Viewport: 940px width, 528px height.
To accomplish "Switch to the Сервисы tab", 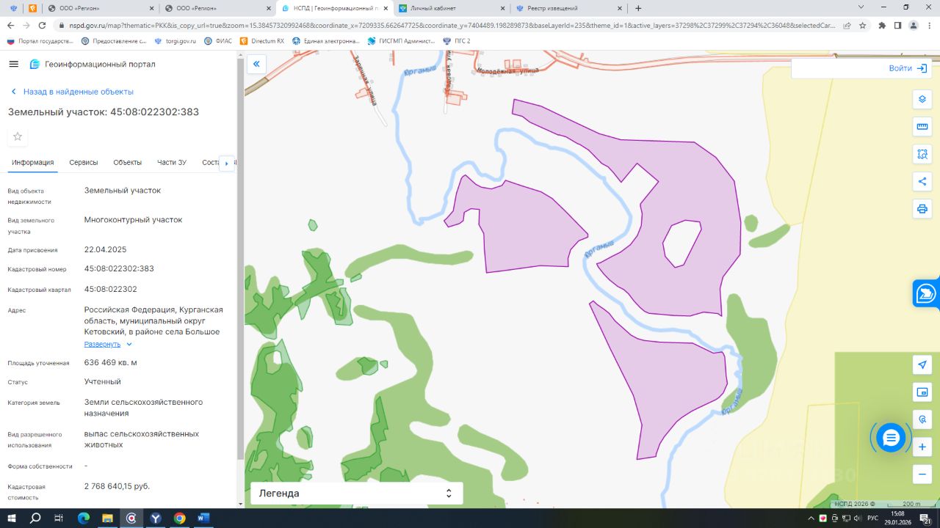I will [x=84, y=163].
